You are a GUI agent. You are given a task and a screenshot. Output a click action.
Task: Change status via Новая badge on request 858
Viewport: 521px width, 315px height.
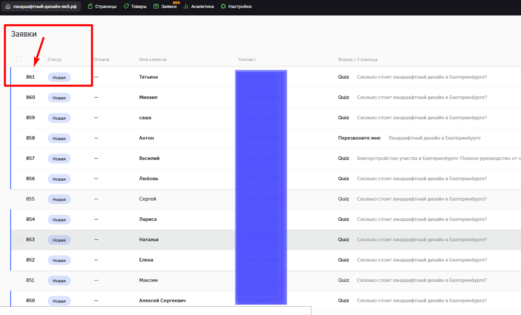pos(59,138)
